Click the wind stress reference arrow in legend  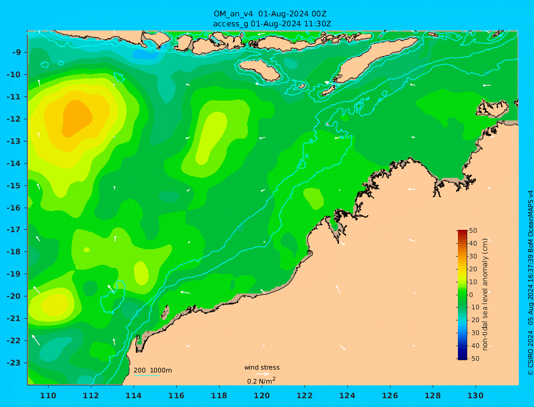[262, 374]
